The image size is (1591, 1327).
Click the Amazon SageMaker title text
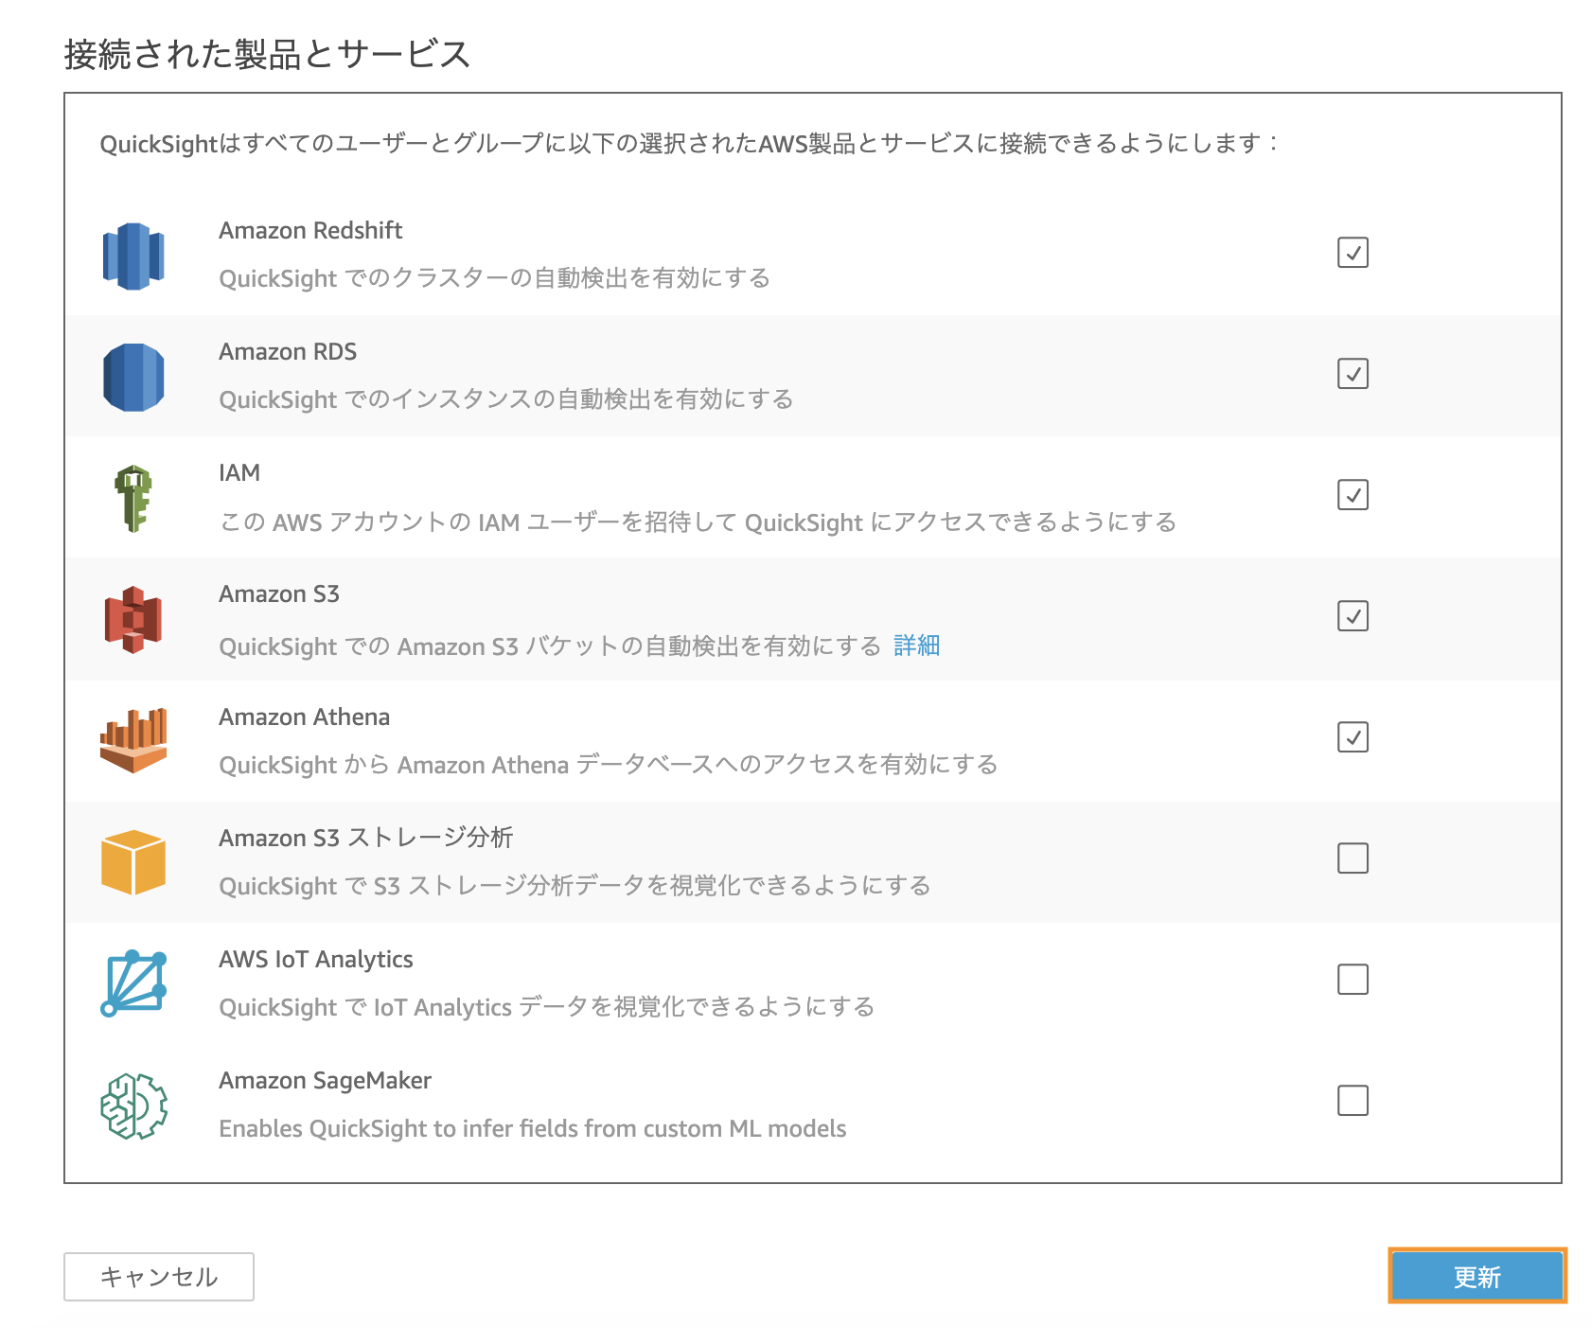tap(325, 1081)
